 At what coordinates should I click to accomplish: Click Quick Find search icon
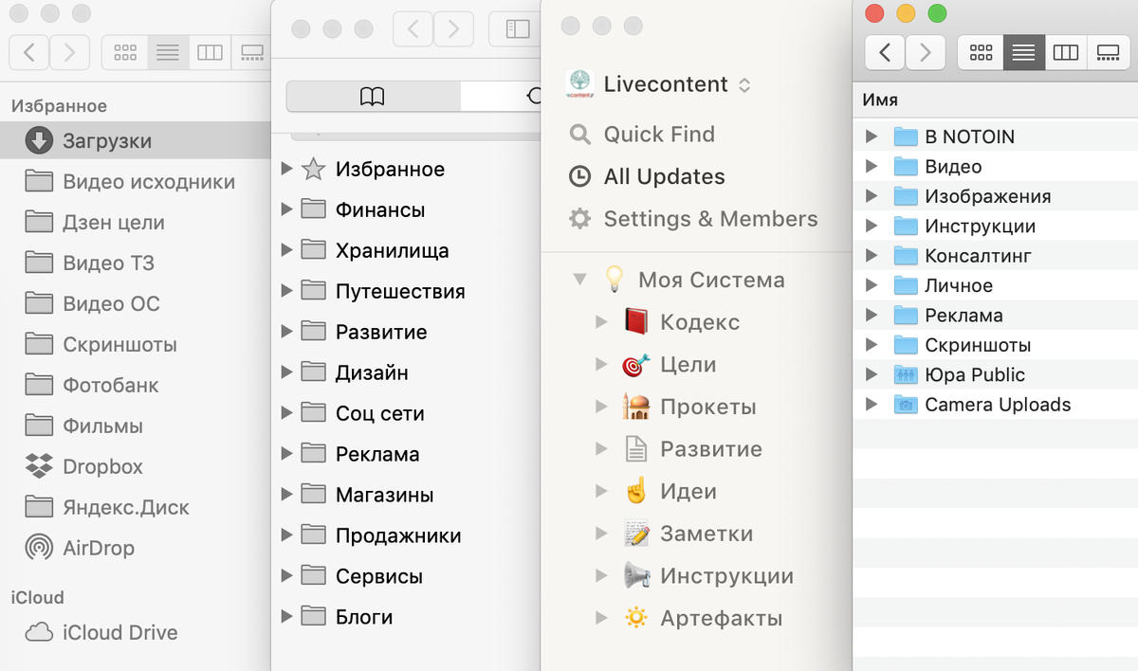579,135
